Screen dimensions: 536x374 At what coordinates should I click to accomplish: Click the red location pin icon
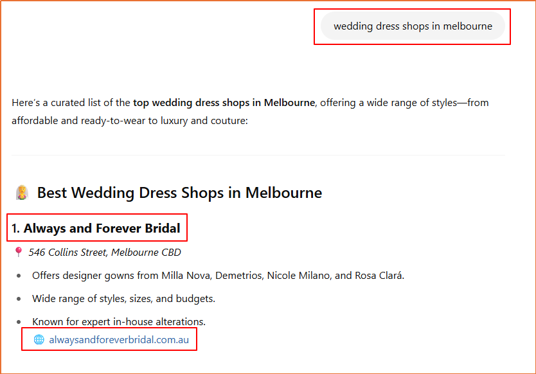(19, 252)
